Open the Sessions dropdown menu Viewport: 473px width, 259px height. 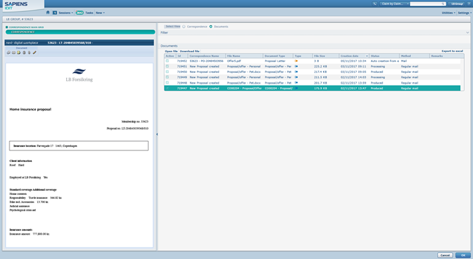[x=66, y=13]
